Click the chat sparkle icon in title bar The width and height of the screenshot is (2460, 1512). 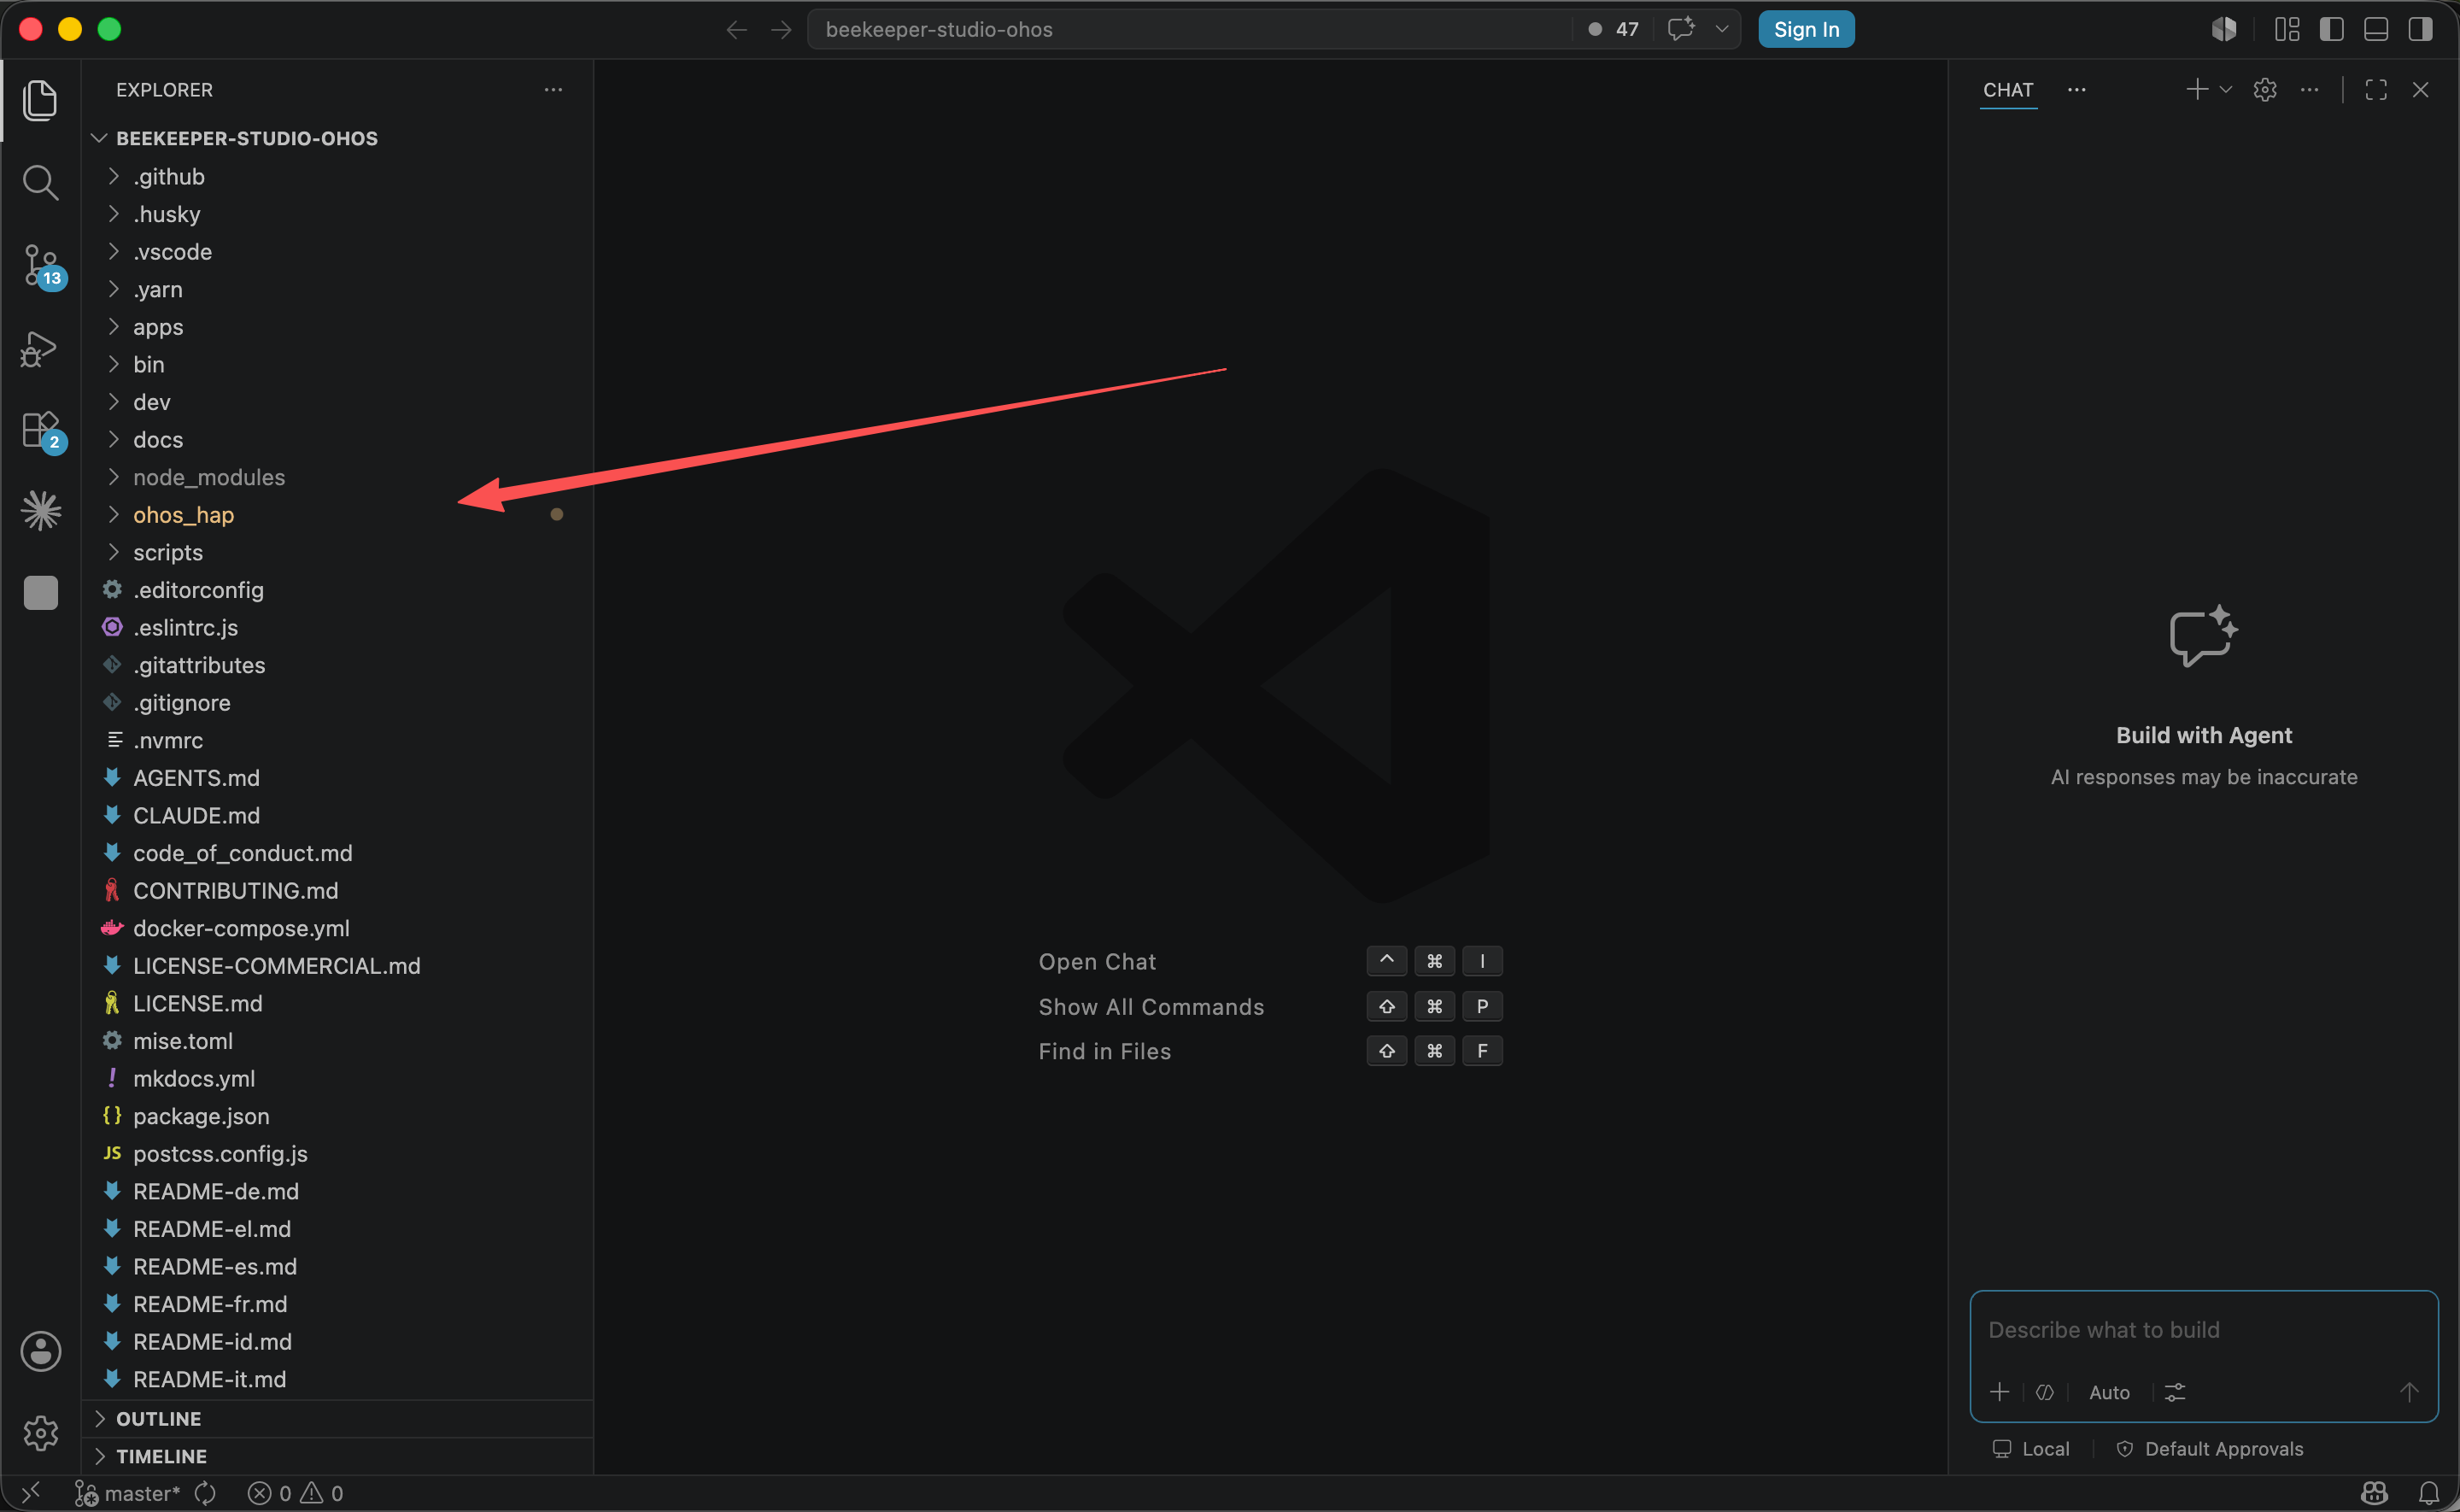[x=1681, y=29]
